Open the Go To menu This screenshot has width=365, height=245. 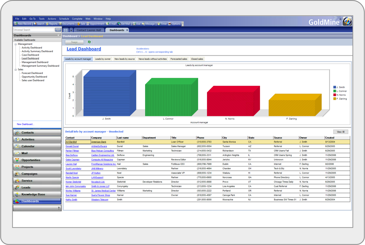coord(33,19)
